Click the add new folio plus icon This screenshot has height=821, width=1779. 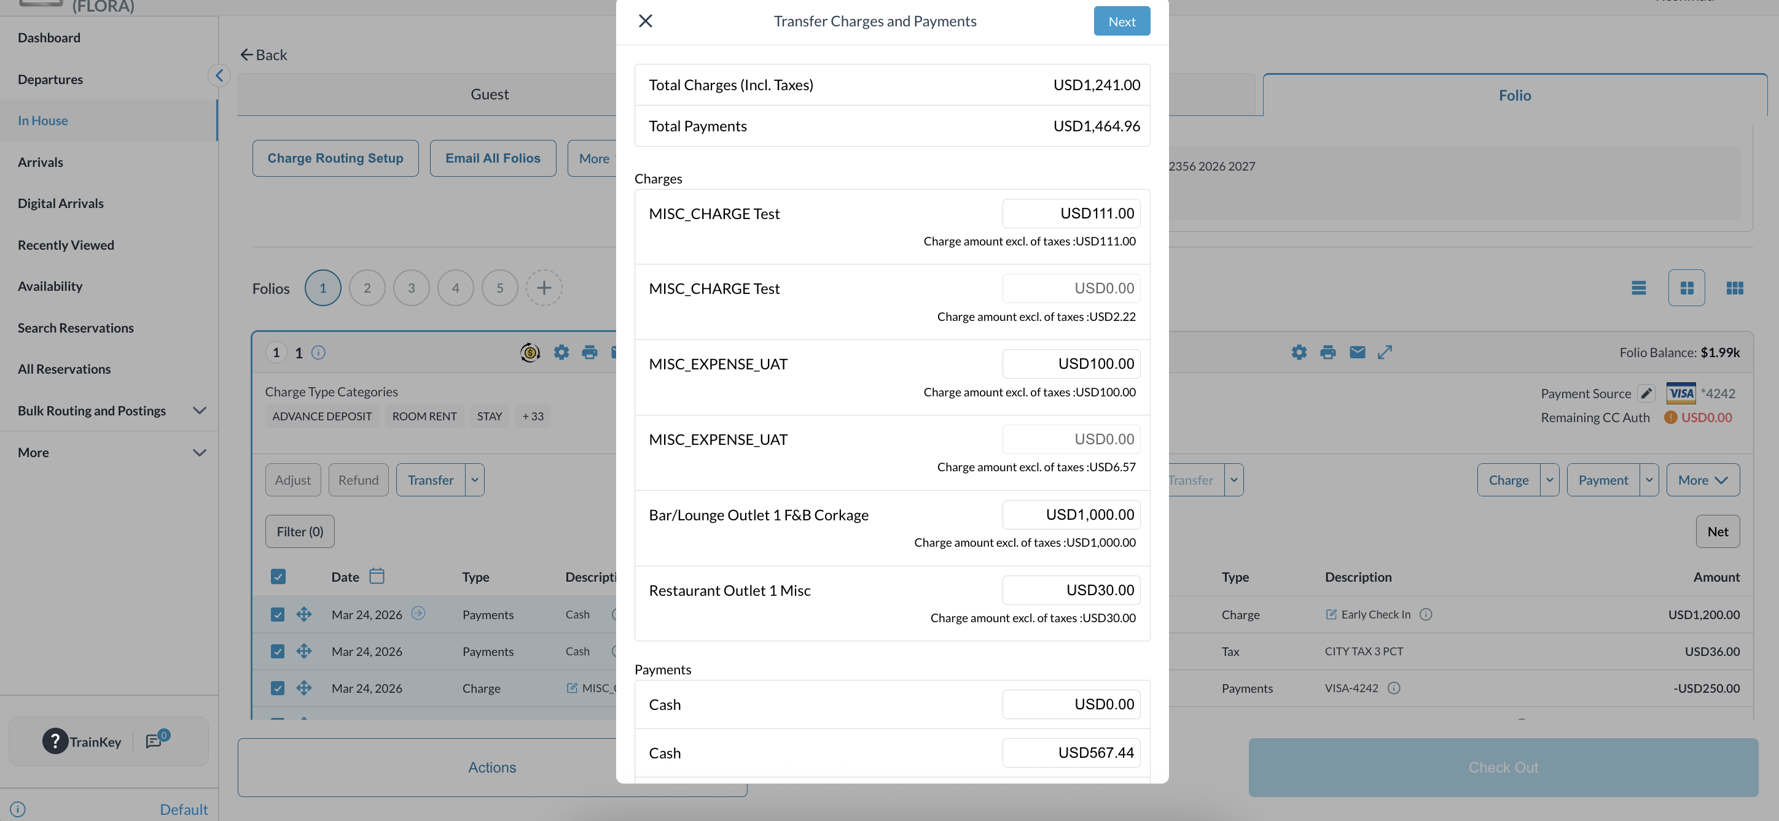pos(544,288)
